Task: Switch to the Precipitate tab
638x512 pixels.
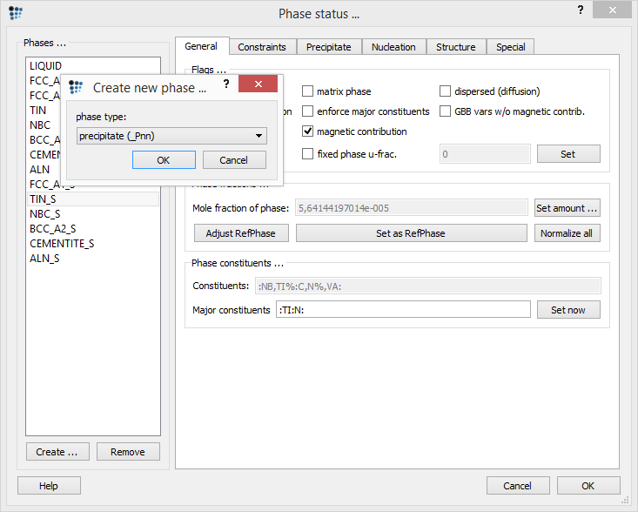Action: [328, 47]
